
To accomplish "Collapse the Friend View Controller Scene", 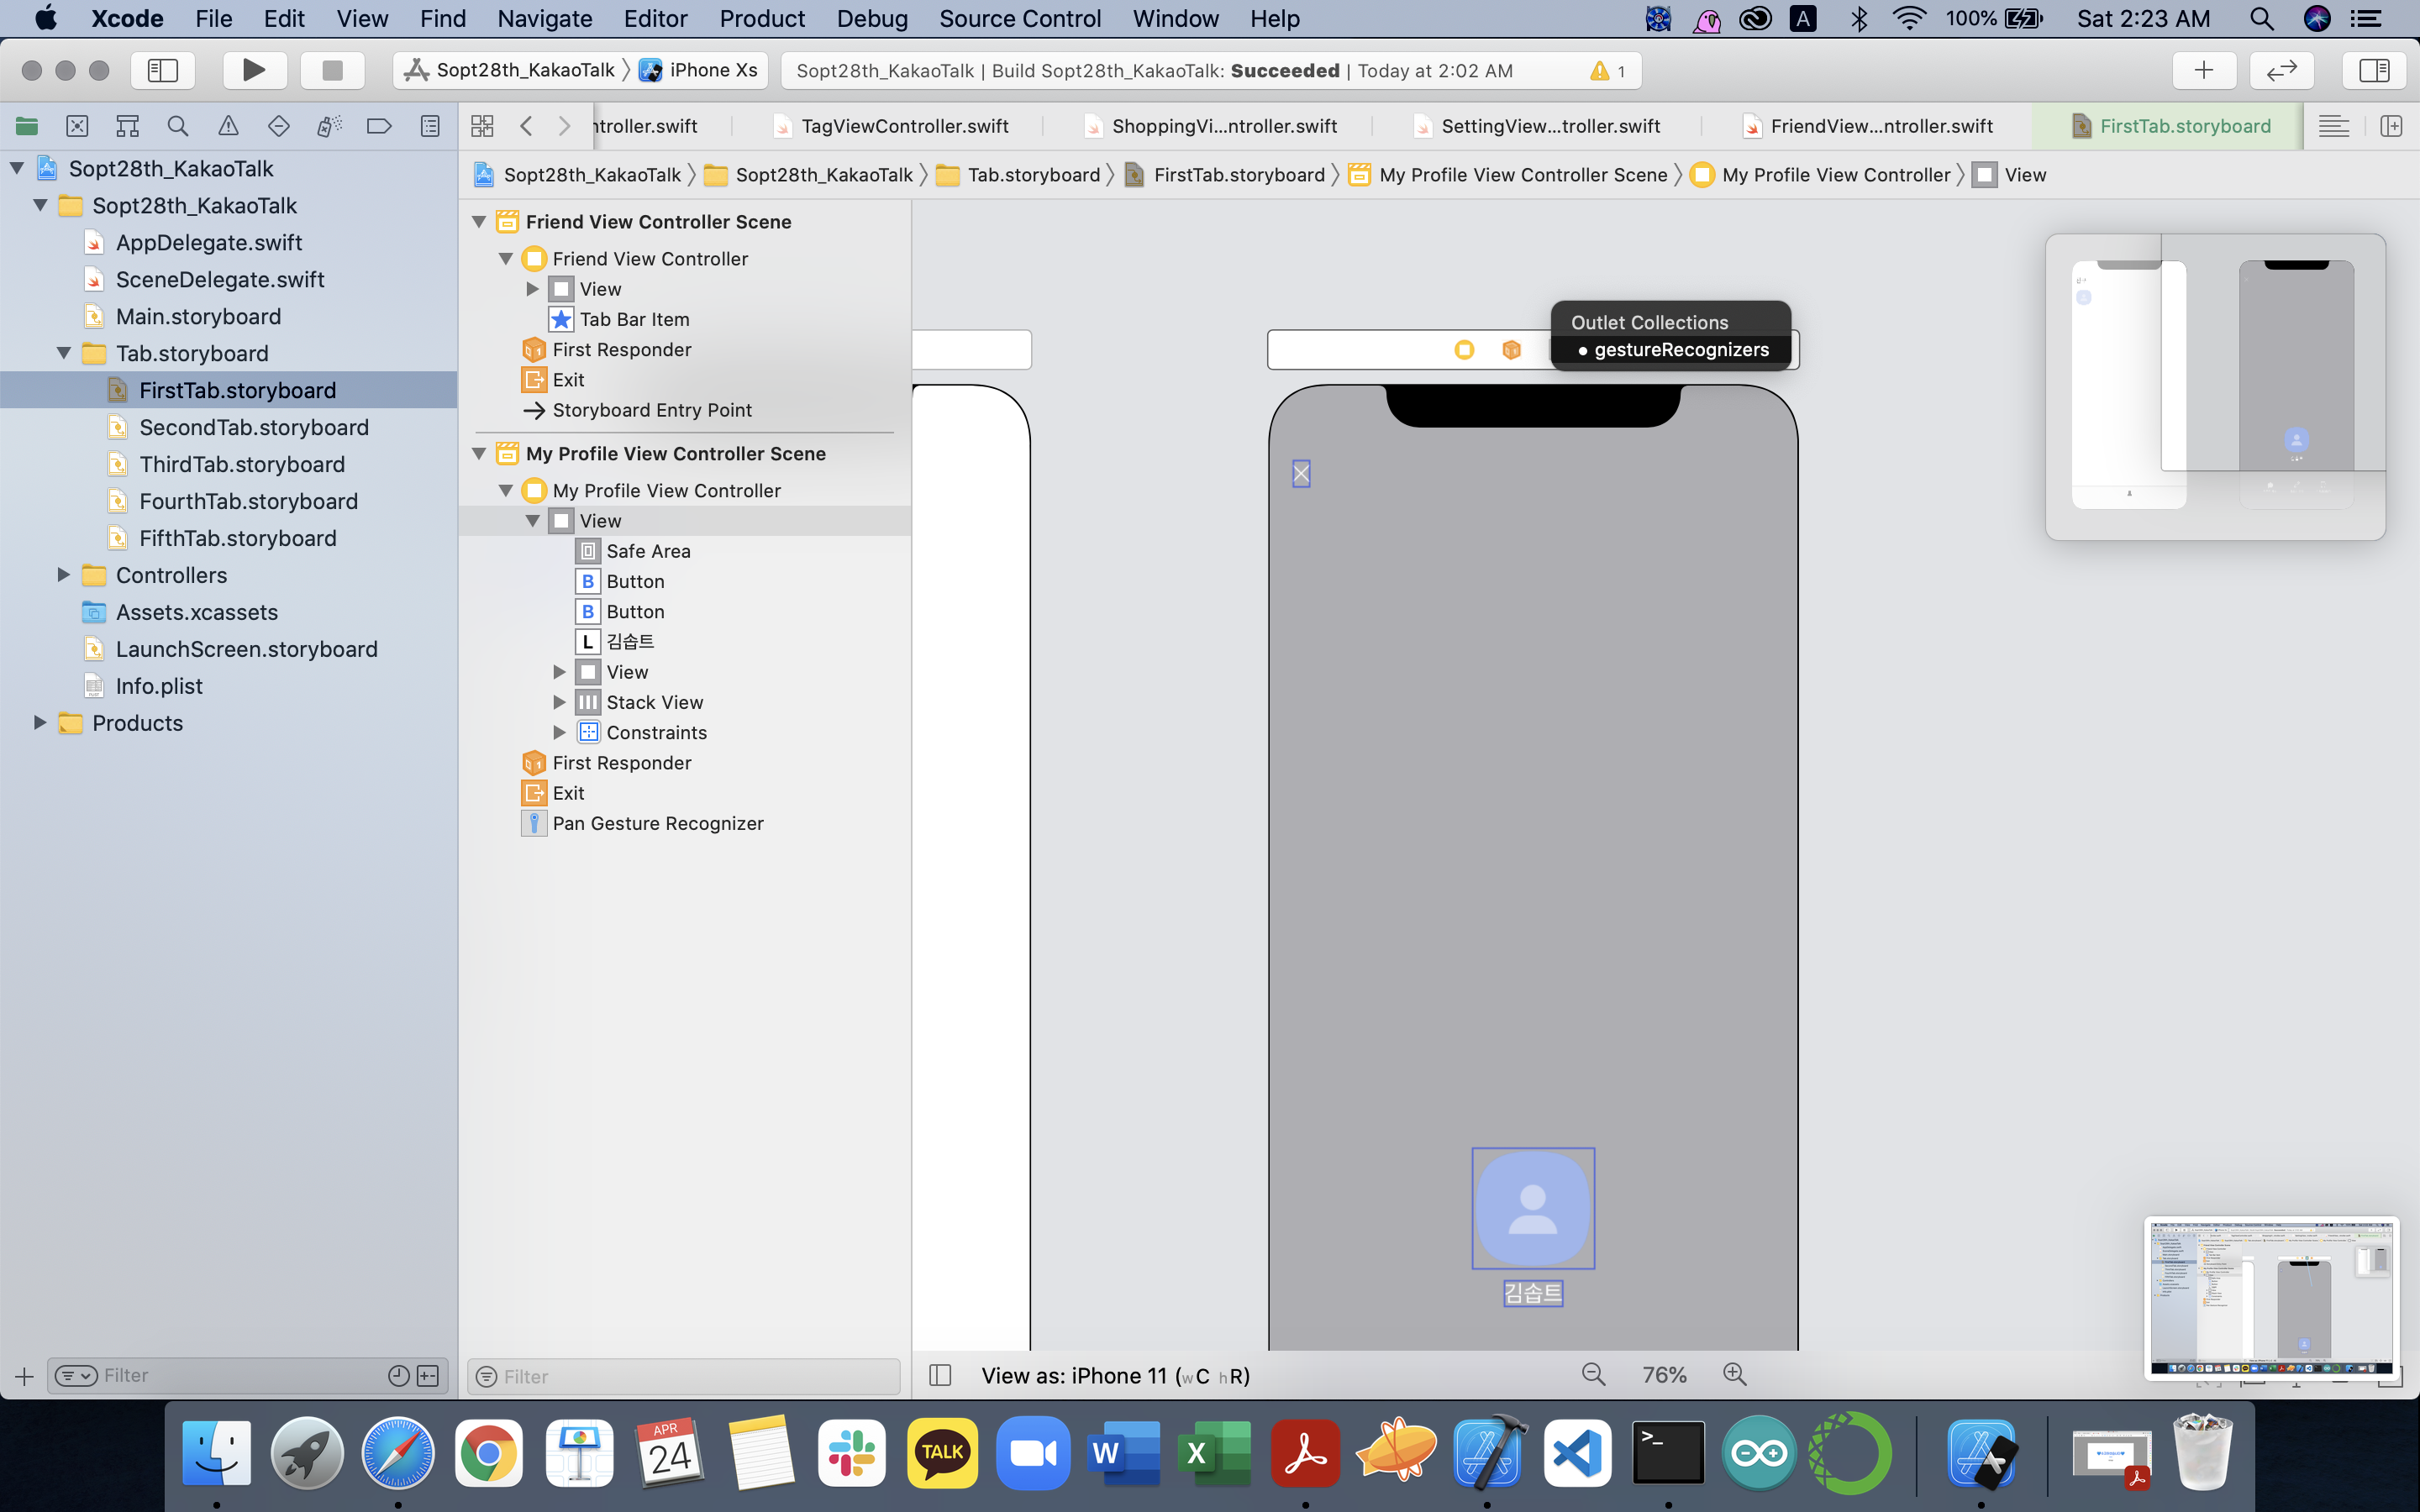I will (480, 222).
